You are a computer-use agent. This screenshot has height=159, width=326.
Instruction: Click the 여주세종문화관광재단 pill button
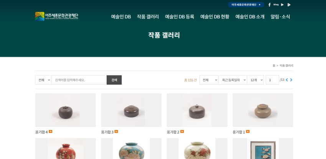[246, 5]
